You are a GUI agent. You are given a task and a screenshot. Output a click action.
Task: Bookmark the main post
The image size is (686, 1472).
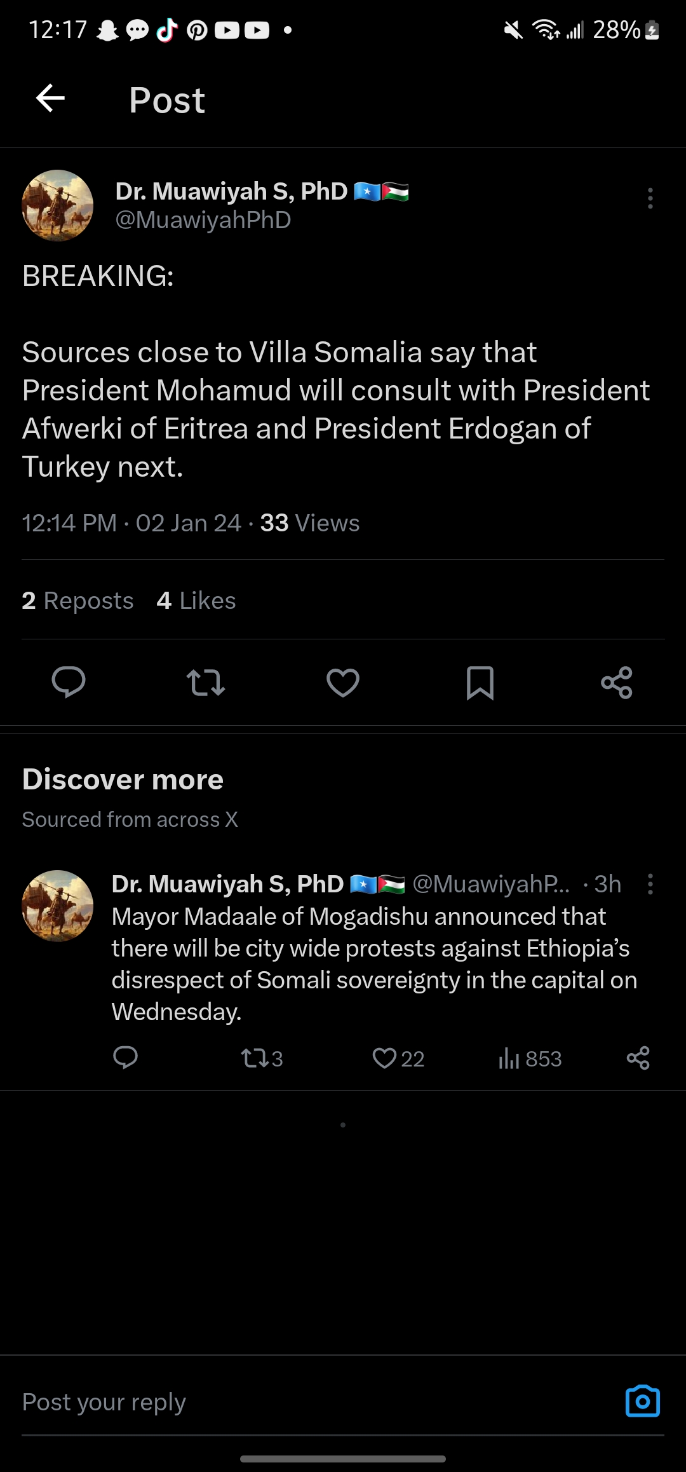click(480, 683)
